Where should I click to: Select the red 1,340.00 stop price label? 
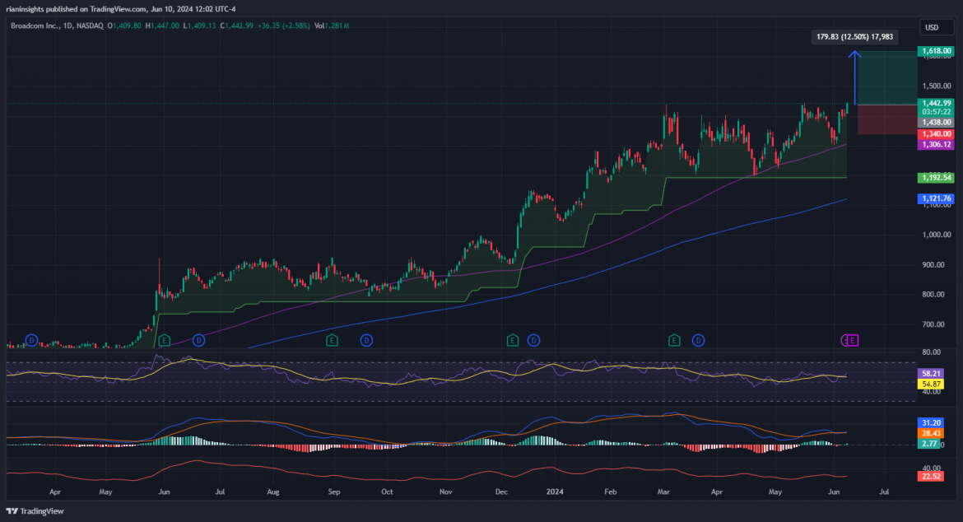pos(937,133)
